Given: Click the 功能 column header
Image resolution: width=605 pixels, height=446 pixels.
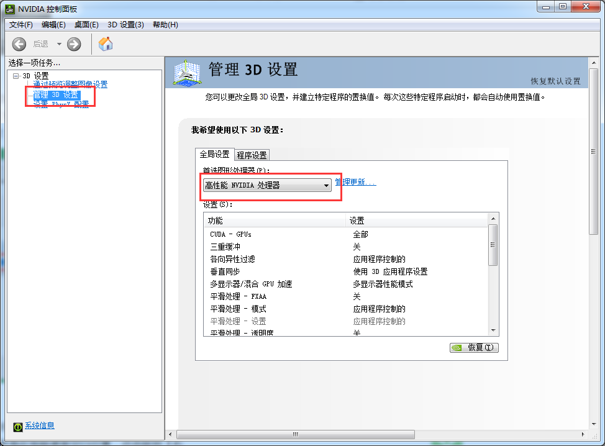Looking at the screenshot, I should [x=275, y=221].
